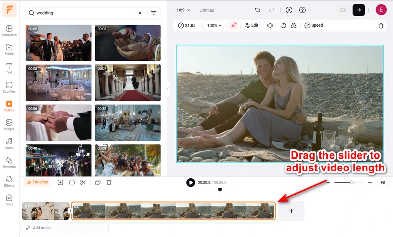The height and width of the screenshot is (237, 393).
Task: Clear the wedding search text
Action: point(140,13)
